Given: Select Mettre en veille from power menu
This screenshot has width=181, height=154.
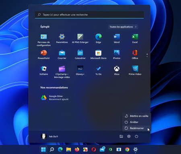Looking at the screenshot, I should tap(136, 116).
